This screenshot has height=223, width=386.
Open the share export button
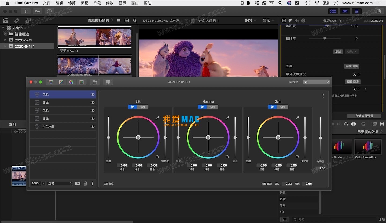tap(379, 11)
